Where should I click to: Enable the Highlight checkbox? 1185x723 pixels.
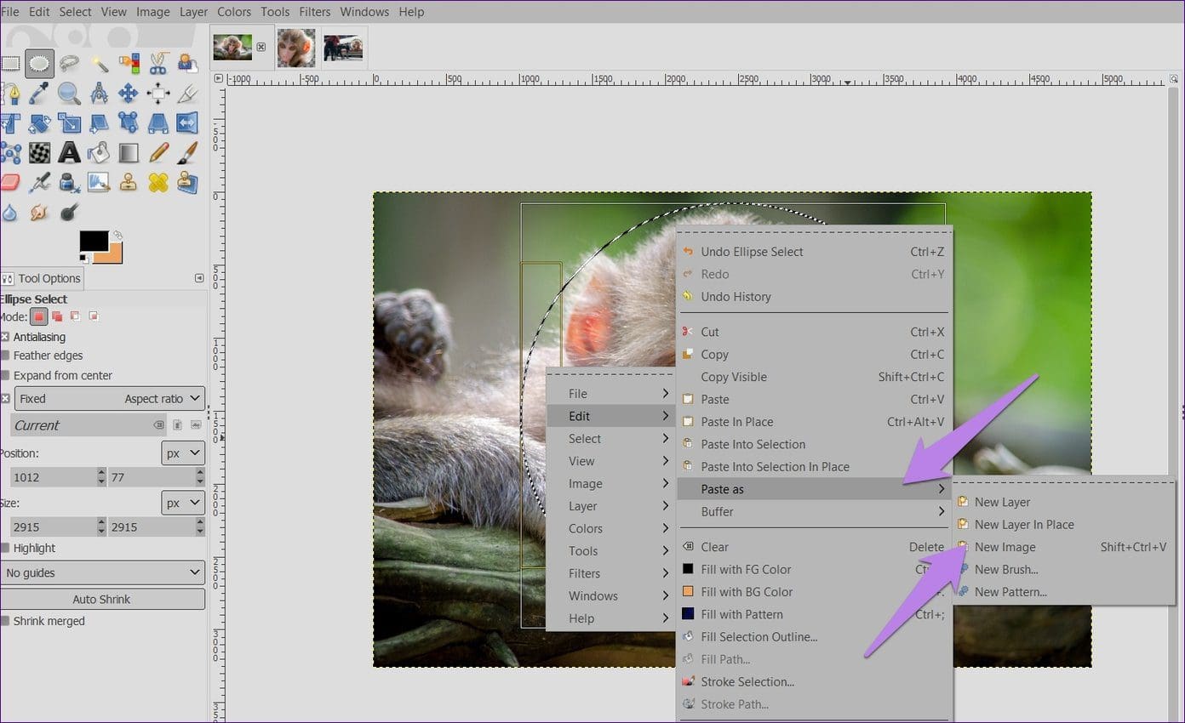pyautogui.click(x=4, y=548)
